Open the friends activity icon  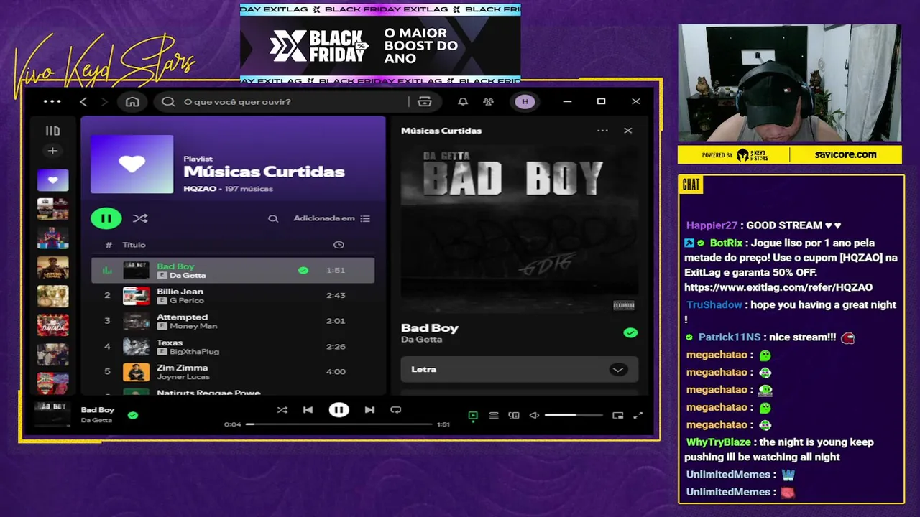(x=489, y=101)
